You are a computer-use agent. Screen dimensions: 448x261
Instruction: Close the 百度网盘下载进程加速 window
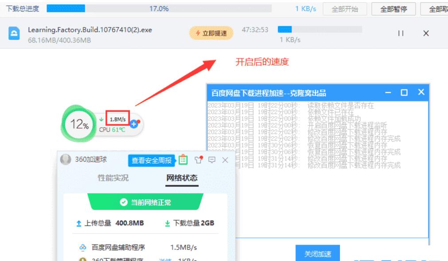click(421, 92)
